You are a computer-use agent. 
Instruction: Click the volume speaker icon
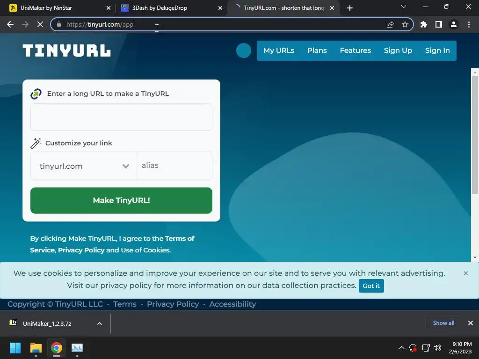click(x=437, y=348)
